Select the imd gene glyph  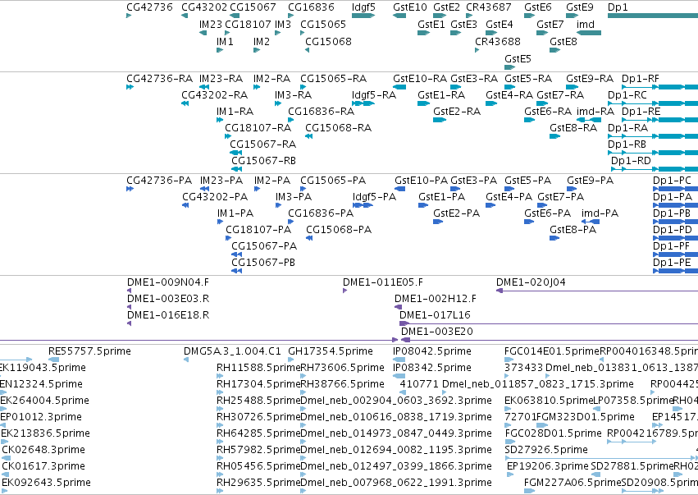pos(588,33)
